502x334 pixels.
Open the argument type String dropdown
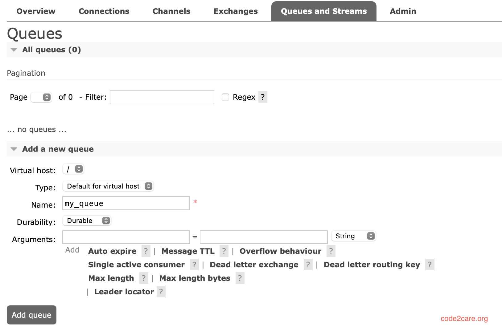tap(353, 236)
